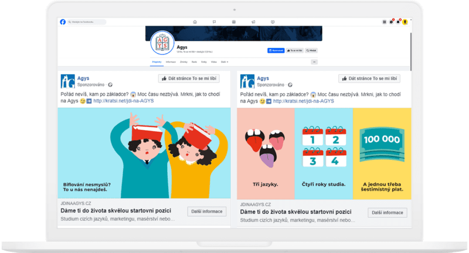The image size is (469, 253).
Task: Open the Home icon in top navigation
Action: pos(195,22)
